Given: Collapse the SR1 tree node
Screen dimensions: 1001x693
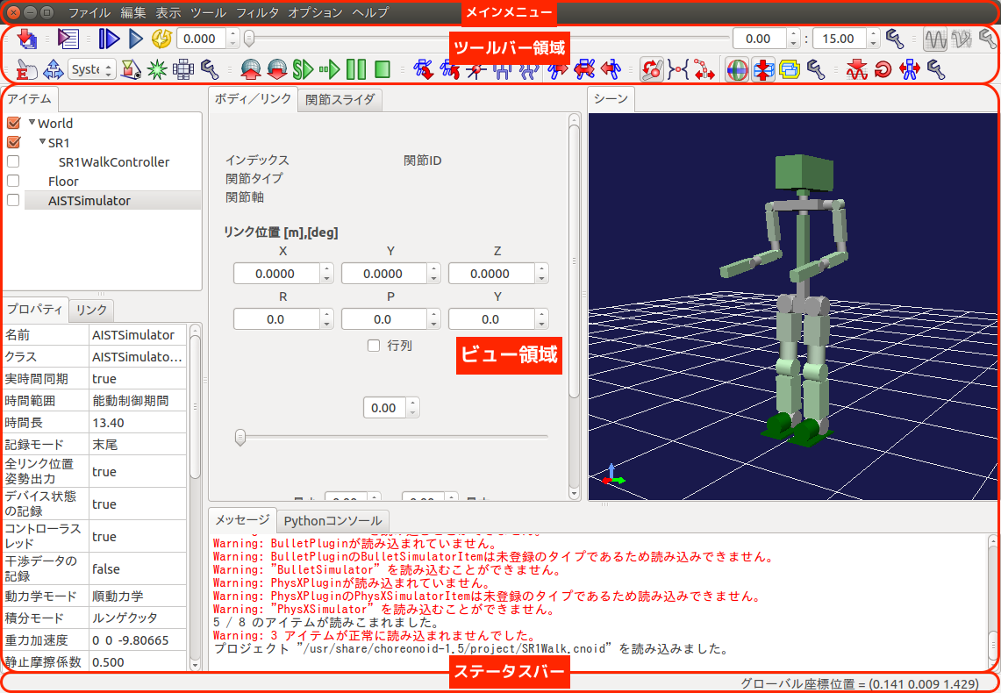Looking at the screenshot, I should pos(42,141).
